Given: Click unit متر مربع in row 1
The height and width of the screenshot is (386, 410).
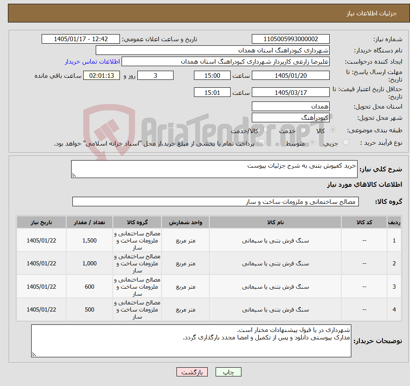Looking at the screenshot, I should 185,240.
